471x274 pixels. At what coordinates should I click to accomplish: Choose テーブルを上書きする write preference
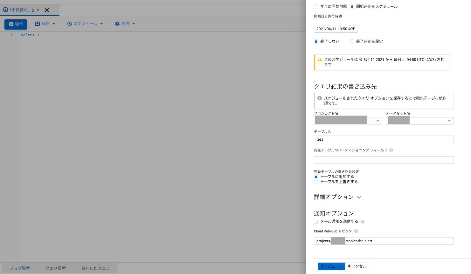(316, 182)
